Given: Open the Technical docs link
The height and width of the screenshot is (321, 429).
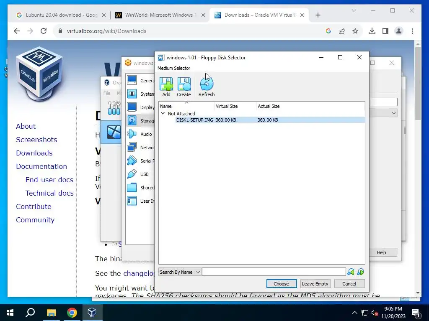Looking at the screenshot, I should pos(49,193).
